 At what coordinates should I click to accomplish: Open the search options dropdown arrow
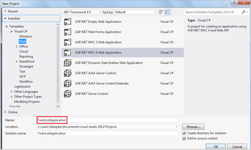(247, 12)
